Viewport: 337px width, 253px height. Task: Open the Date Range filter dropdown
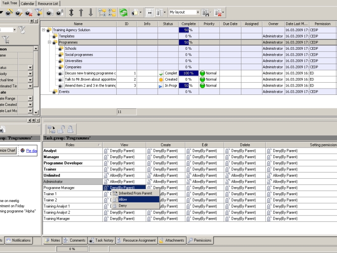[x=30, y=98]
